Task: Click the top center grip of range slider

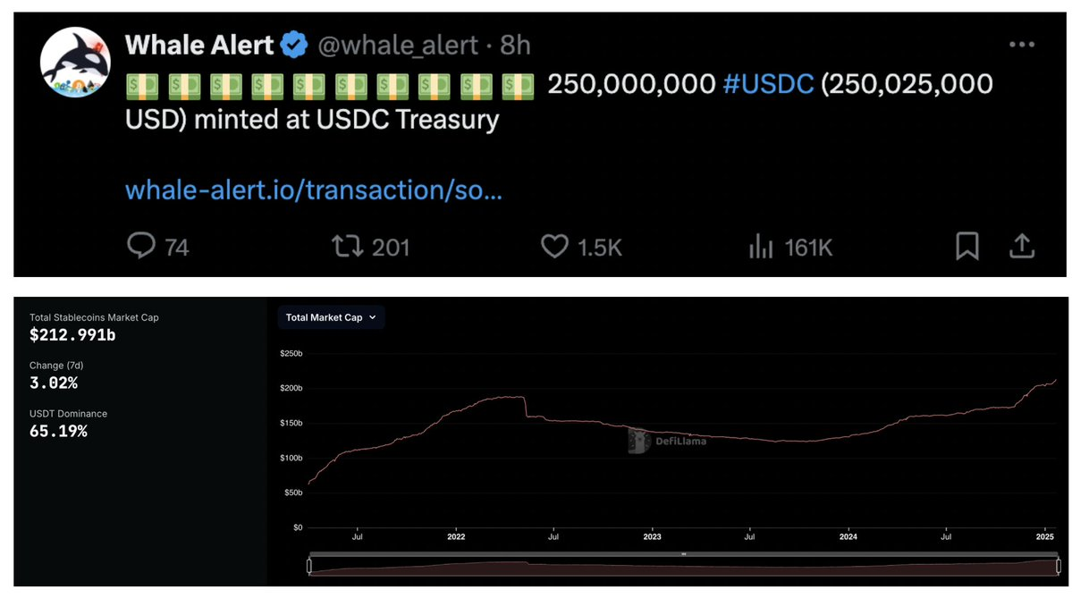Action: click(x=683, y=554)
